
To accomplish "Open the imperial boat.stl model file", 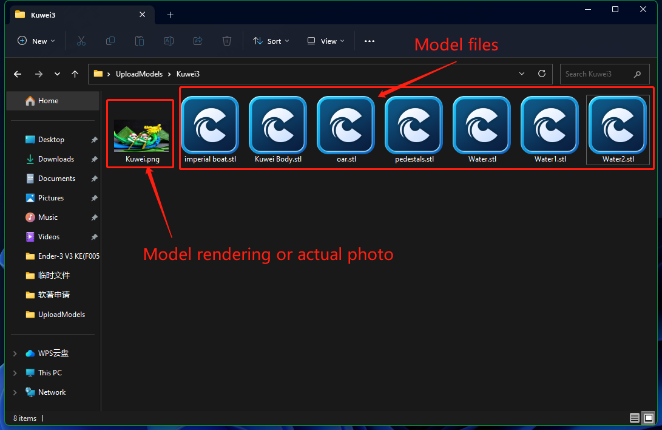I will [x=210, y=126].
